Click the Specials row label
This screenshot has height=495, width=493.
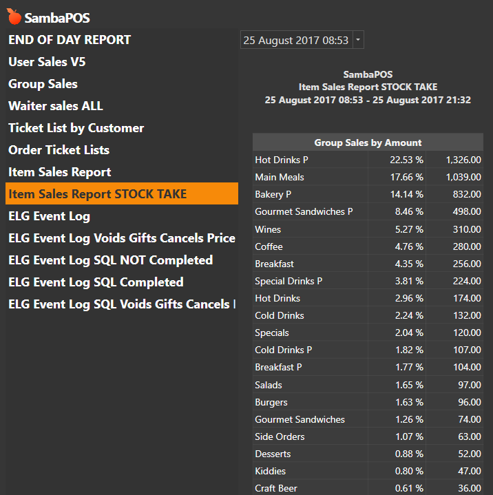coord(272,333)
